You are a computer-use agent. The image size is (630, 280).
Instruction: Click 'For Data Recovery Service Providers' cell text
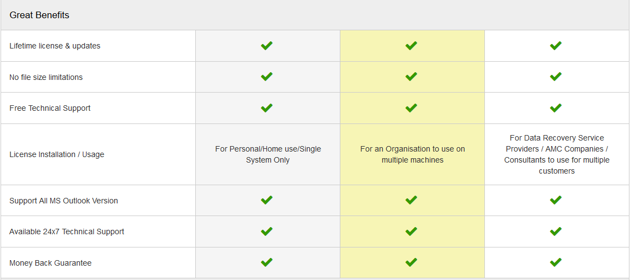[557, 154]
